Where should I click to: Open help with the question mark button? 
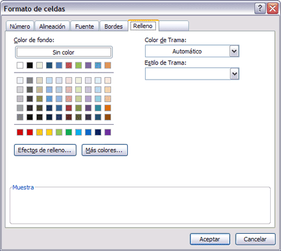coord(260,8)
